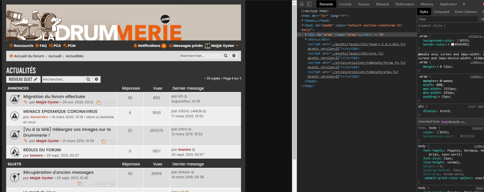Open the MENACE EPIDEMIQUE CORONAVIRUS topic
Screen dimensions: 484x192
(x=60, y=111)
